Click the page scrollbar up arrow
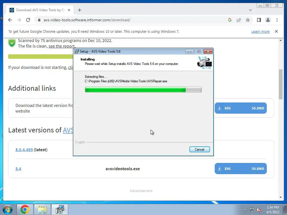Viewport: 287px width, 215px height. click(281, 40)
